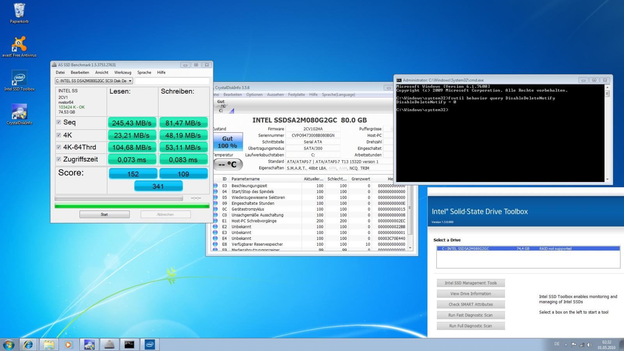
Task: Open the drive selection dropdown in AS SSD
Action: 94,81
